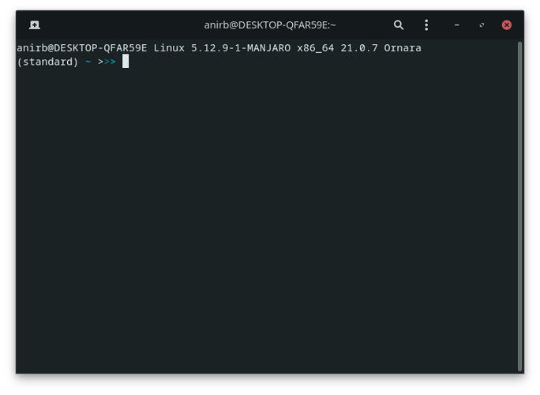Click the cyan tilde in the prompt

click(x=88, y=62)
